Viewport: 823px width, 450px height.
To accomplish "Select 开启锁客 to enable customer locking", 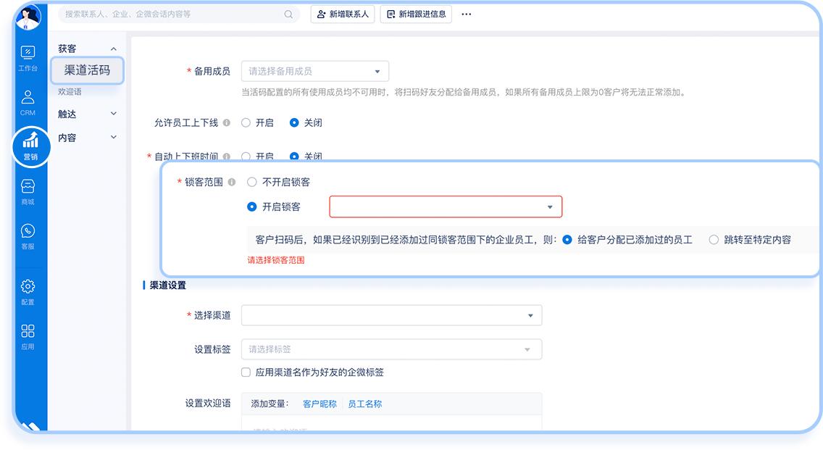I will click(x=251, y=205).
